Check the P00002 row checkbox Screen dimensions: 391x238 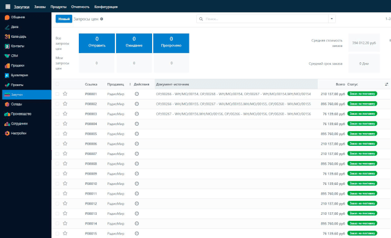57,104
